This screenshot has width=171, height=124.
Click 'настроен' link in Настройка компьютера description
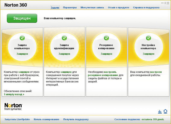156,72
